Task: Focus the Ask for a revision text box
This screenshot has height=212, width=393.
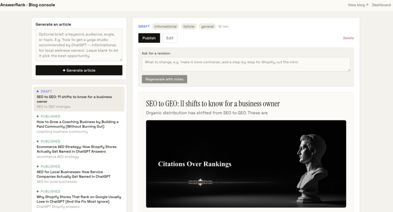Action: (246, 64)
